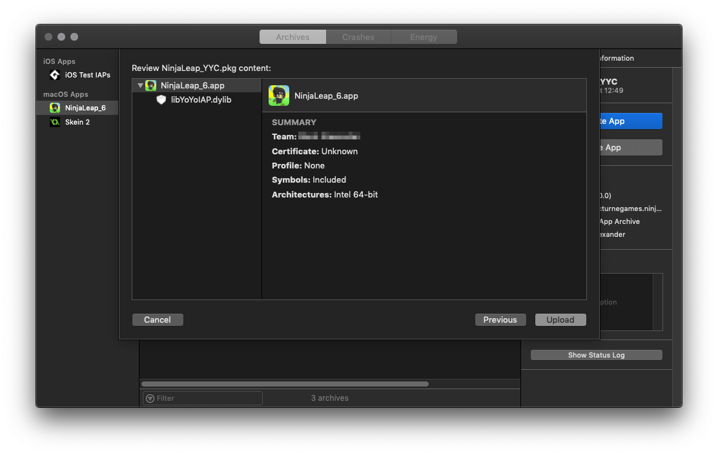Select libYoYoIAP.dylib in content tree
Viewport: 718px width, 455px height.
click(x=197, y=100)
